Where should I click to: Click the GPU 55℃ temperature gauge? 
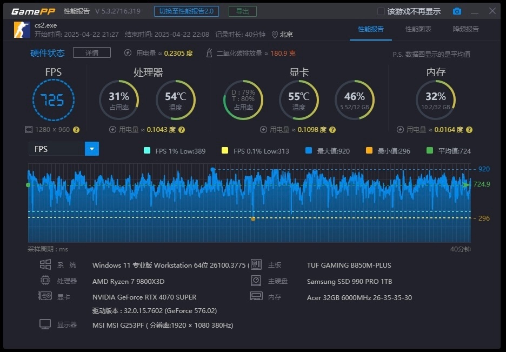pos(299,100)
